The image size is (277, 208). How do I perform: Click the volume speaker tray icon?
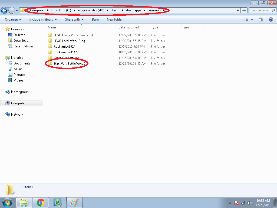[x=249, y=203]
